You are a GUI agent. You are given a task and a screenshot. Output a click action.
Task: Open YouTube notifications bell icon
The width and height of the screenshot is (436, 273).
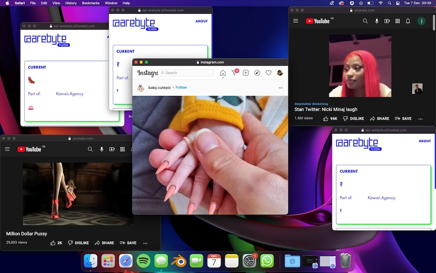[x=408, y=21]
